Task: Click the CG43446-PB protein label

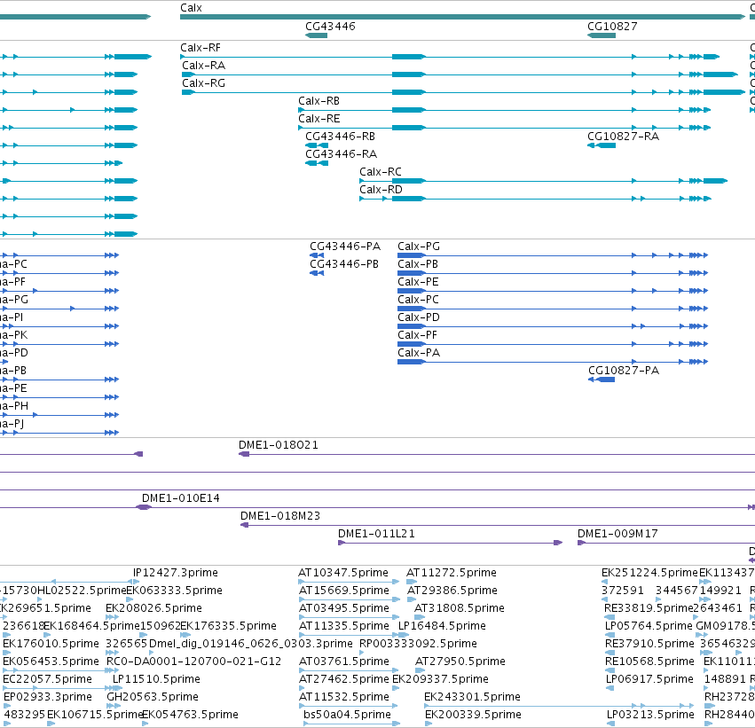Action: (x=344, y=264)
